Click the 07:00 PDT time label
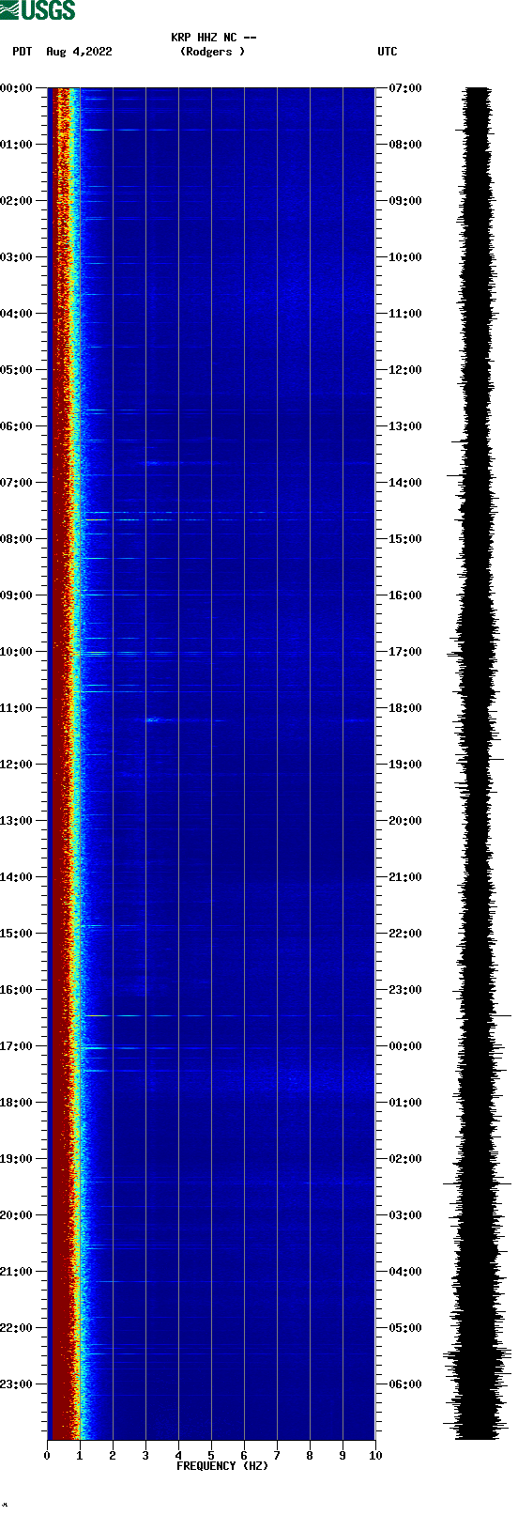This screenshot has width=518, height=1515. point(17,483)
